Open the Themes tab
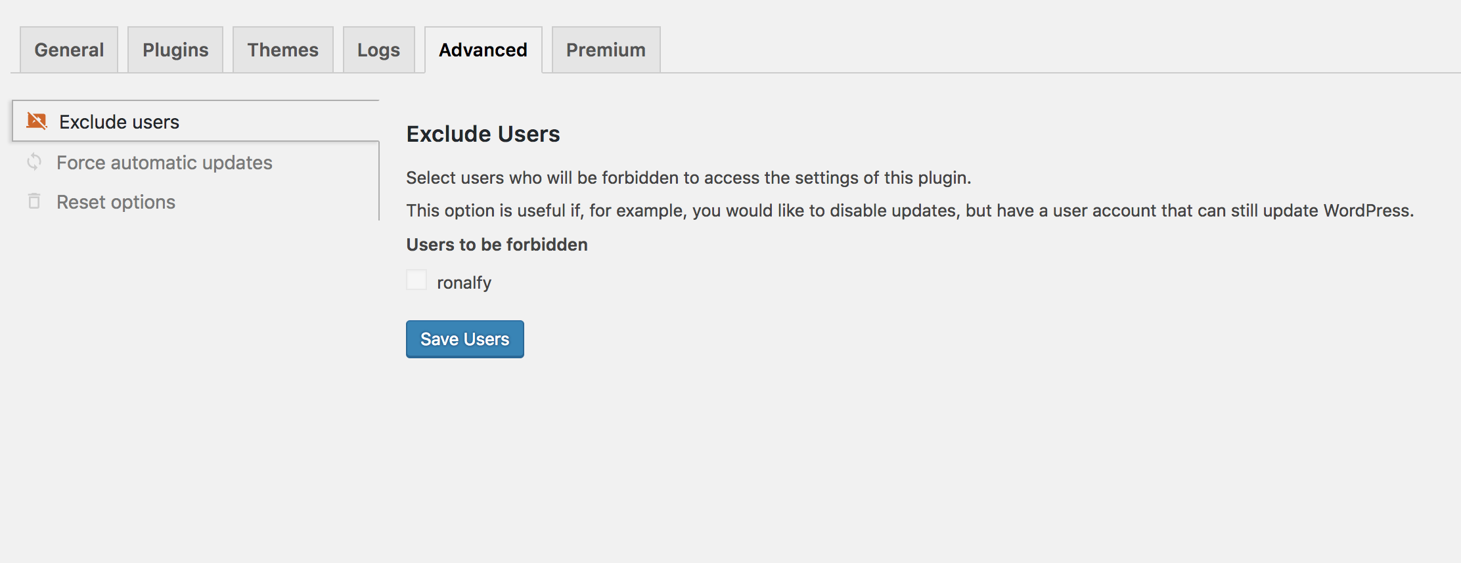The height and width of the screenshot is (563, 1461). [283, 50]
